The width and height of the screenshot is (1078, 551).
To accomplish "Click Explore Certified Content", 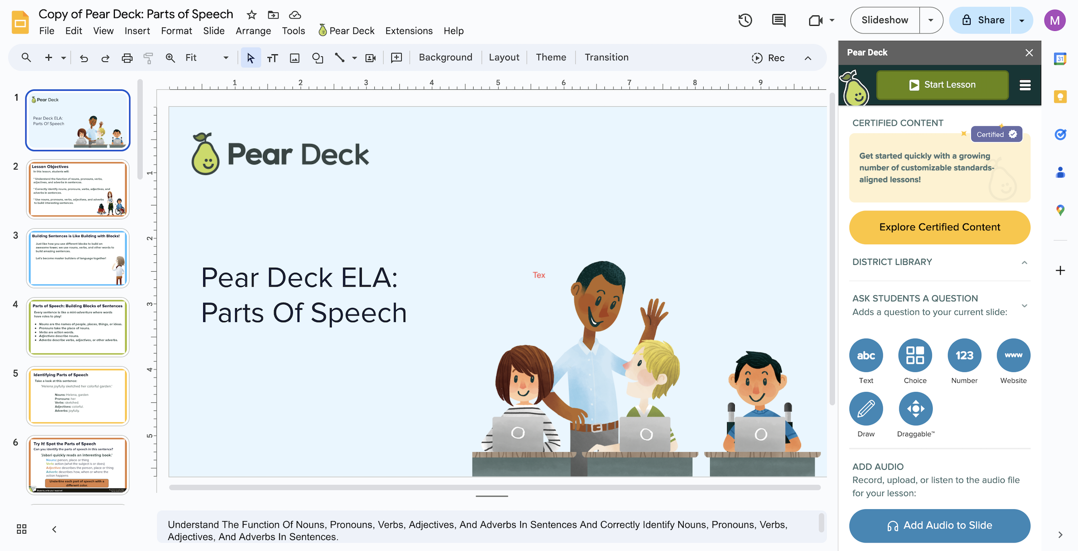I will 939,227.
